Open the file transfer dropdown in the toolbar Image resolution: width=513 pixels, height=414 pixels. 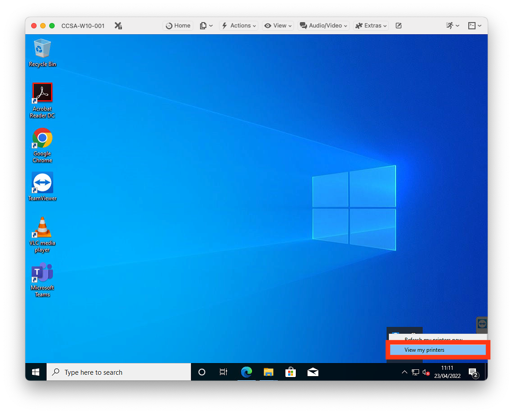click(x=206, y=26)
